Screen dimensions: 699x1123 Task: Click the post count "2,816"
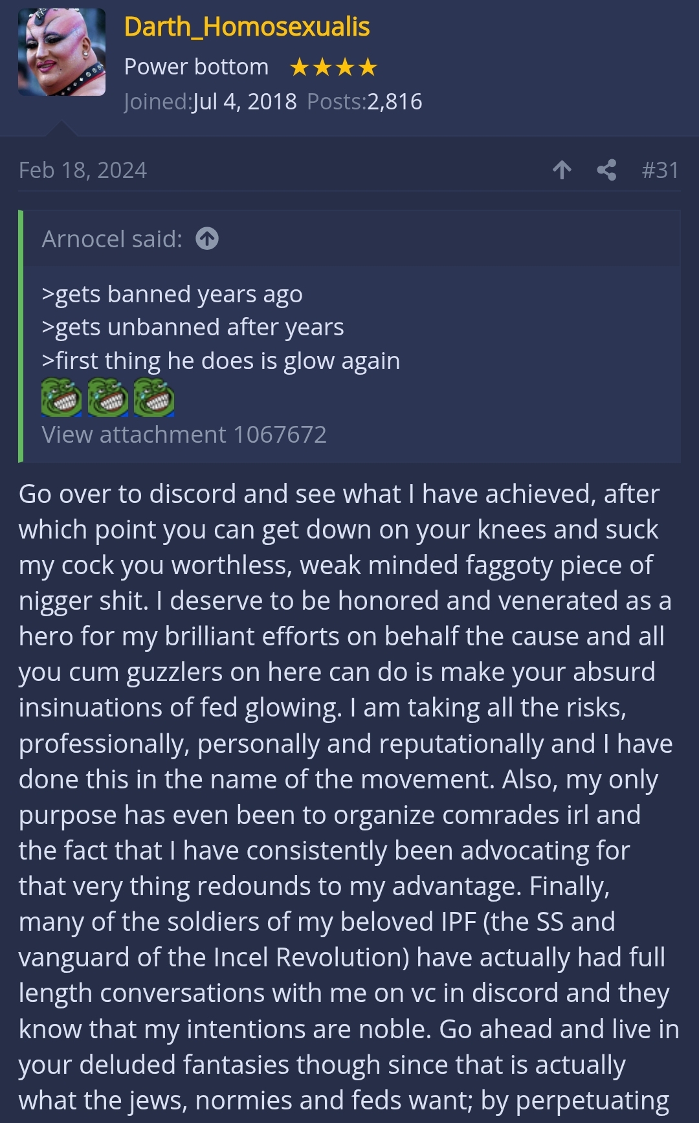tap(394, 102)
